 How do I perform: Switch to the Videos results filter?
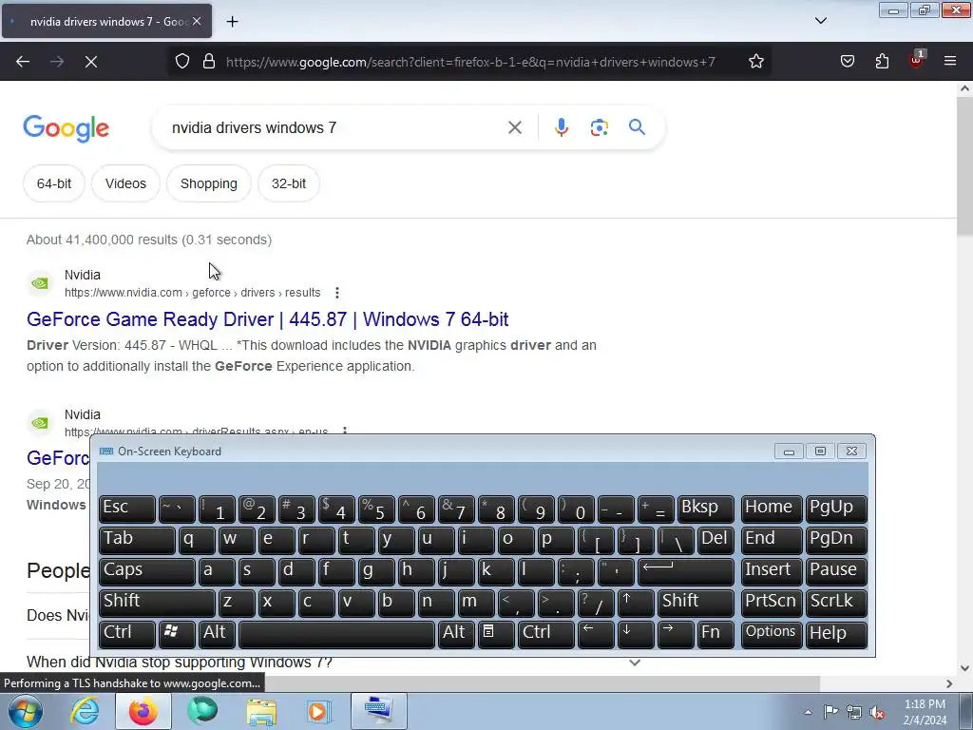(x=125, y=183)
